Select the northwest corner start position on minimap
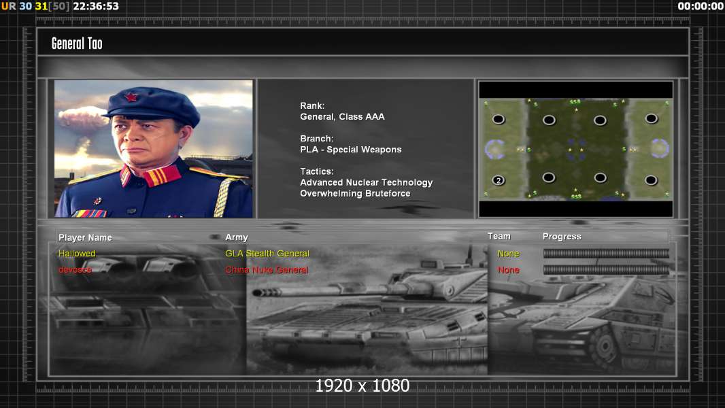Image resolution: width=725 pixels, height=408 pixels. tap(498, 119)
